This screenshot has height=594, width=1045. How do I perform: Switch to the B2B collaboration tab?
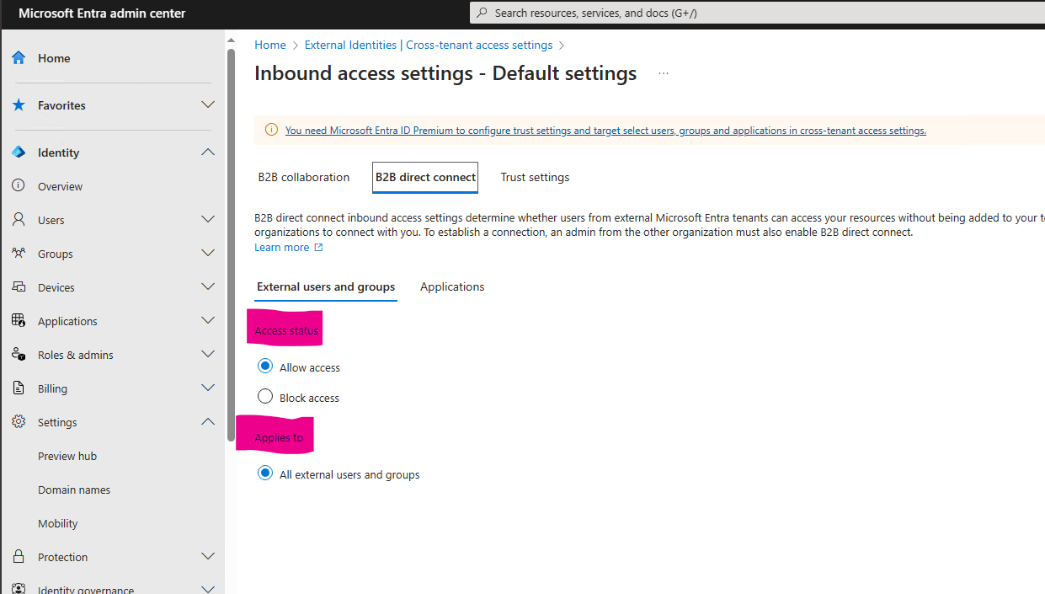(304, 177)
